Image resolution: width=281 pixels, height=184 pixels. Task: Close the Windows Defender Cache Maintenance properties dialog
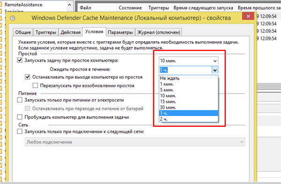click(x=248, y=16)
